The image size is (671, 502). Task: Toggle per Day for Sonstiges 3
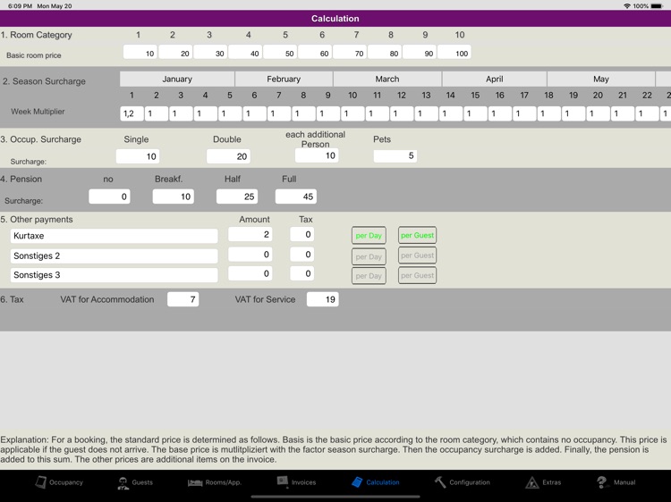[x=369, y=276]
